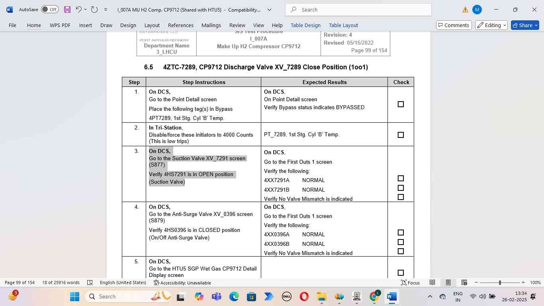The image size is (544, 306).
Task: Click the 100% zoom level
Action: tap(535, 282)
